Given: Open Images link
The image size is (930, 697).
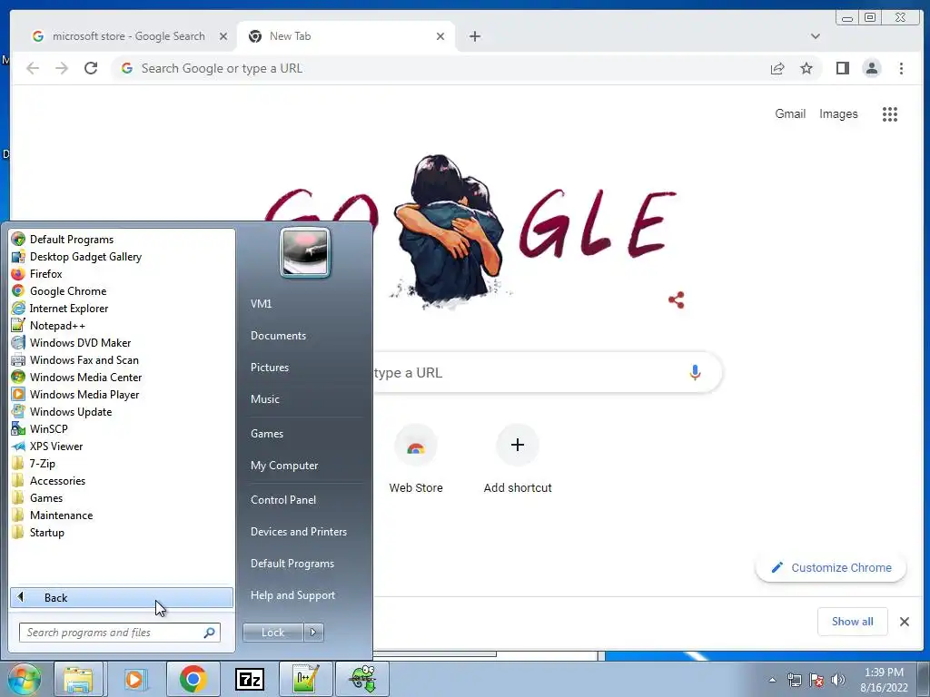Looking at the screenshot, I should pyautogui.click(x=838, y=113).
